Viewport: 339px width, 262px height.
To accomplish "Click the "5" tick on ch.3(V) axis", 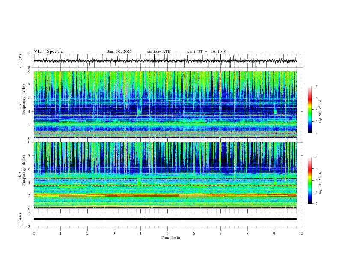I will (30, 213).
